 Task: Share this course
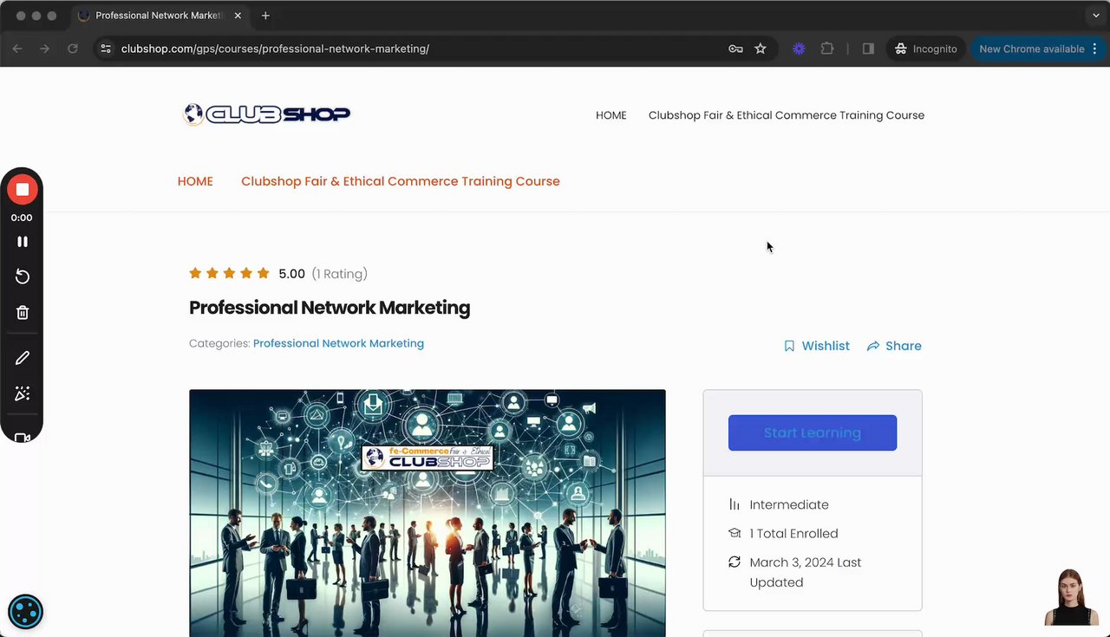coord(894,346)
